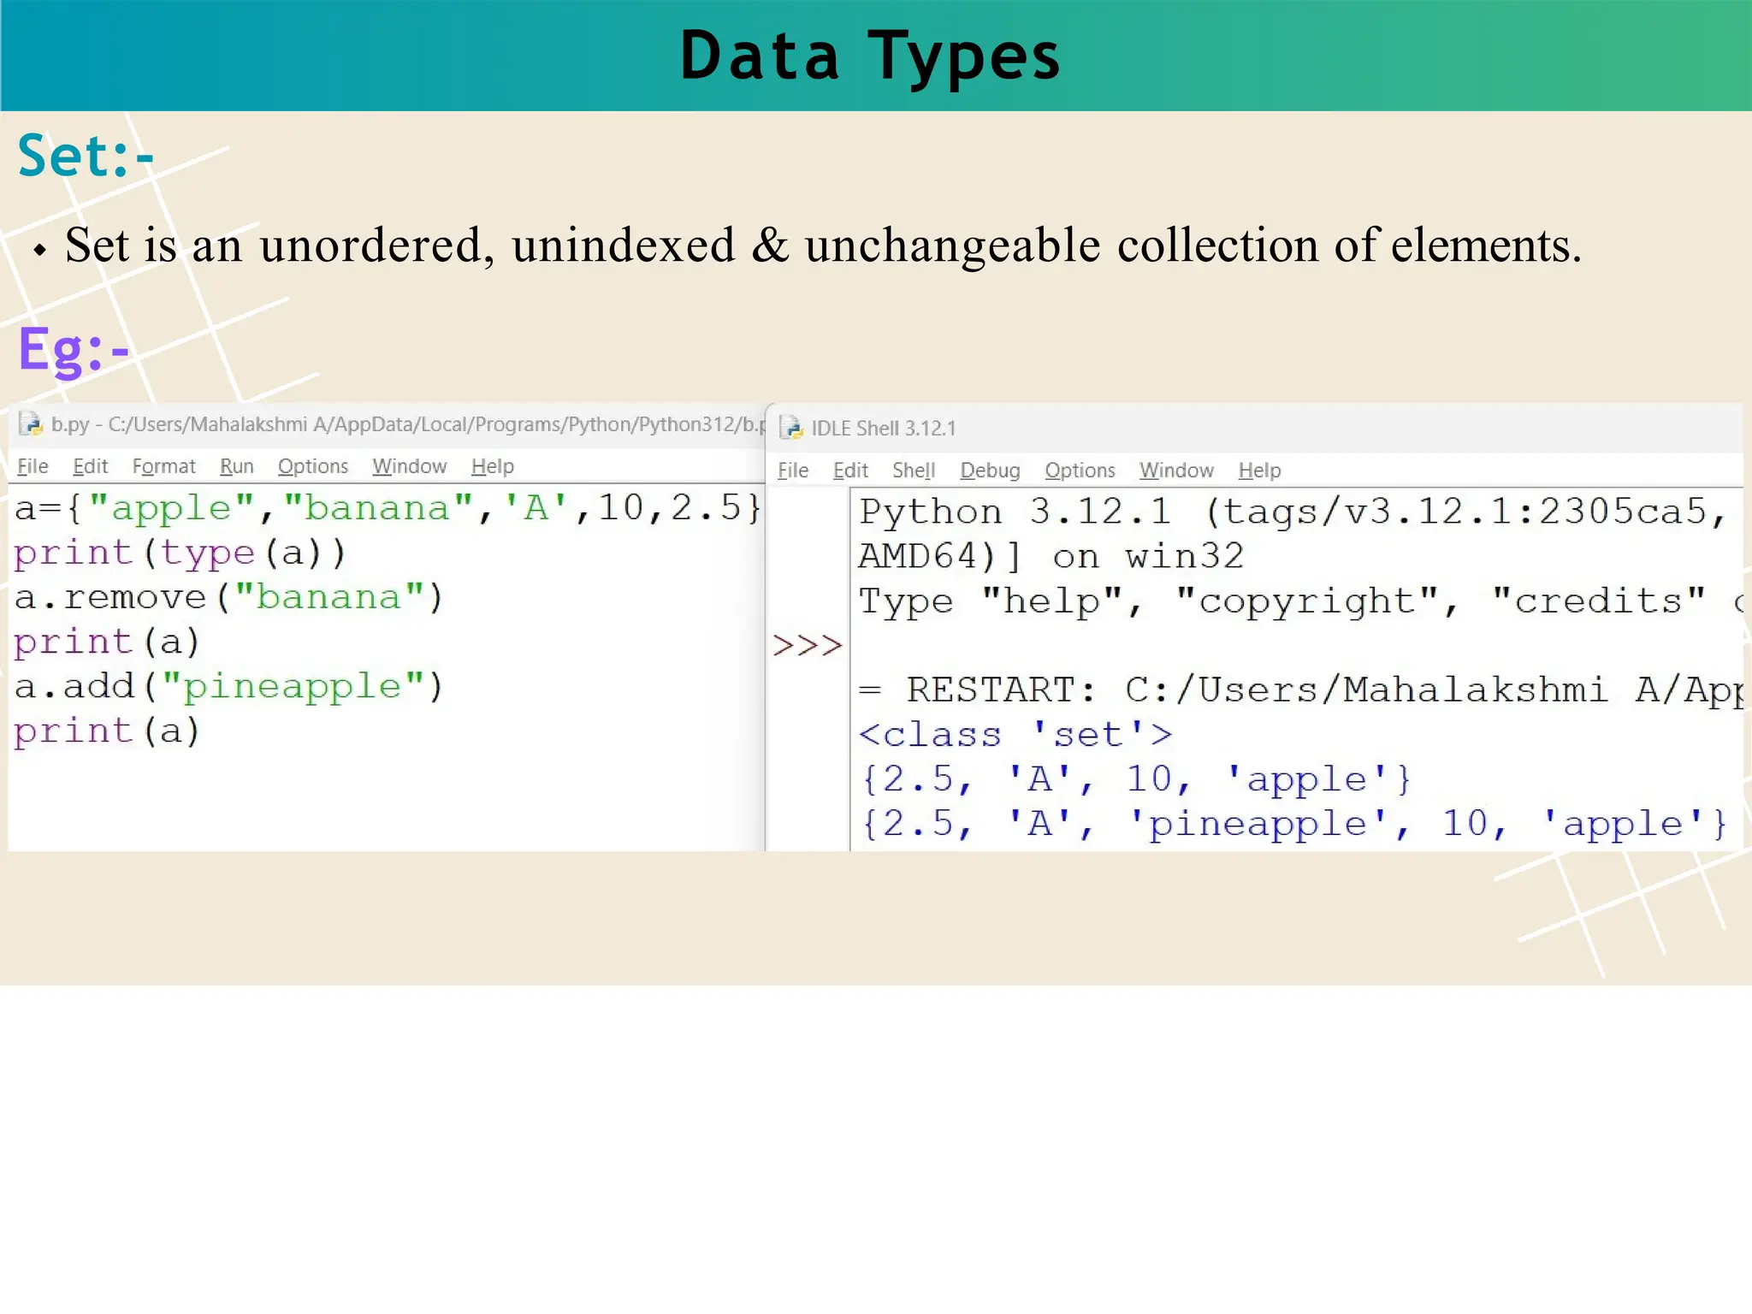Open the Run menu in editor
Viewport: 1752px width, 1314px height.
236,466
